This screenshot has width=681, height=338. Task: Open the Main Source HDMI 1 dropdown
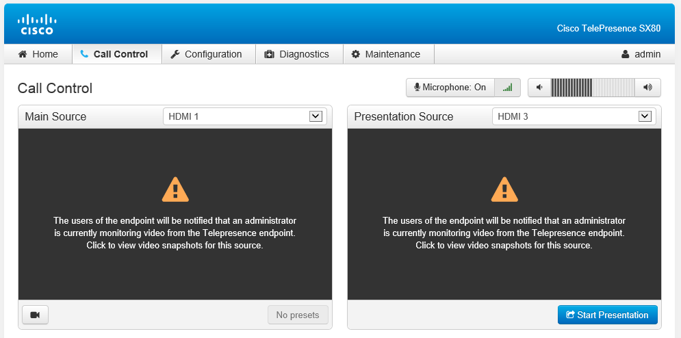pyautogui.click(x=244, y=116)
